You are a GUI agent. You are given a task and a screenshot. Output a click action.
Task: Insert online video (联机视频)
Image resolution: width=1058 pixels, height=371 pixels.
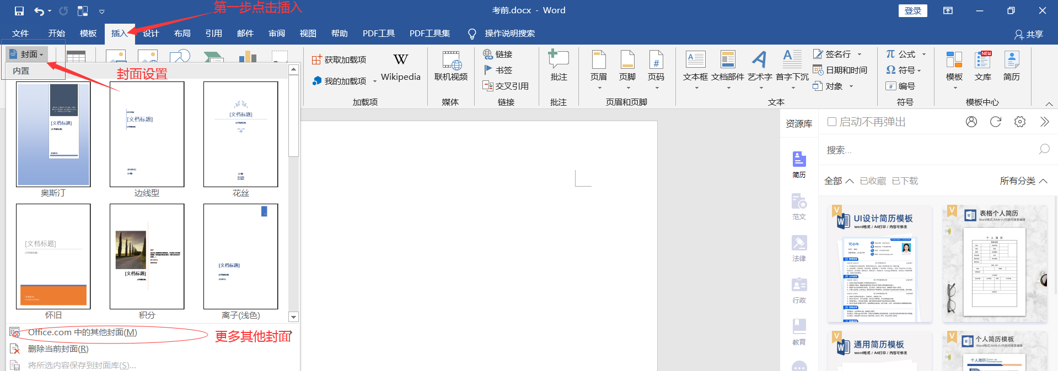click(451, 67)
